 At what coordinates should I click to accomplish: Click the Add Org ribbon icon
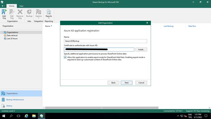pyautogui.click(x=4, y=14)
